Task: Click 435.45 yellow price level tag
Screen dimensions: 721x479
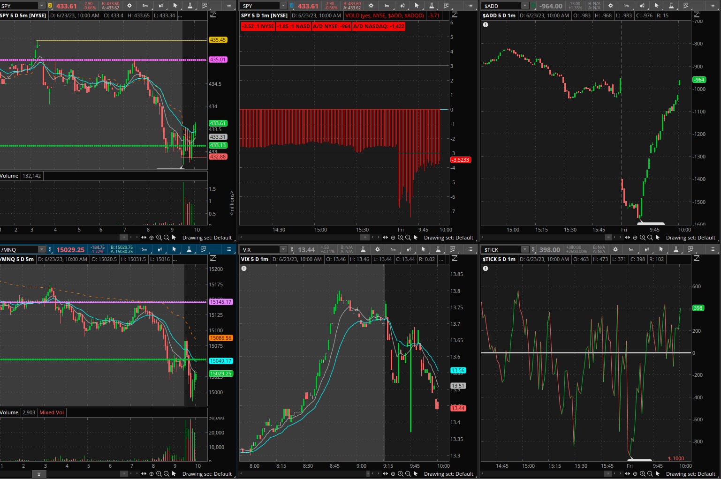Action: (x=218, y=40)
